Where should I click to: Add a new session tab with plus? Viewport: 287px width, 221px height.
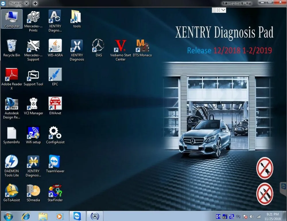(x=35, y=3)
